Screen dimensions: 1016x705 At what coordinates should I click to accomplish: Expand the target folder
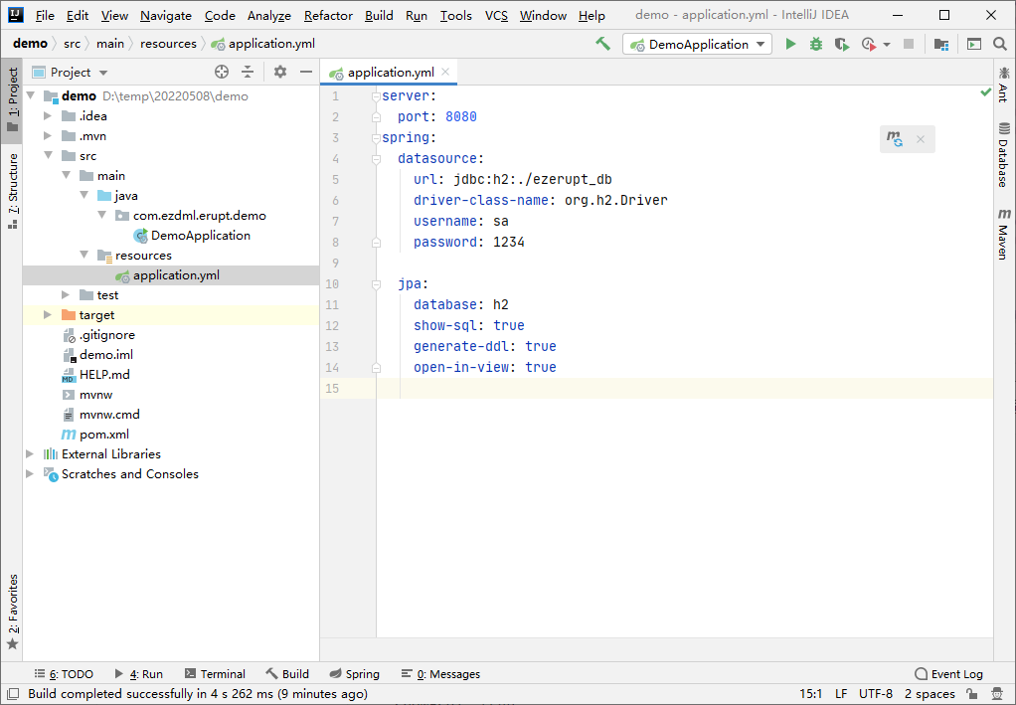tap(48, 315)
